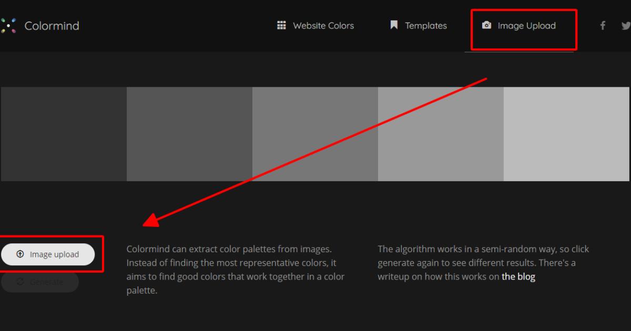Screen dimensions: 631x331
Task: Click the bookmark icon next to Templates
Action: 394,25
